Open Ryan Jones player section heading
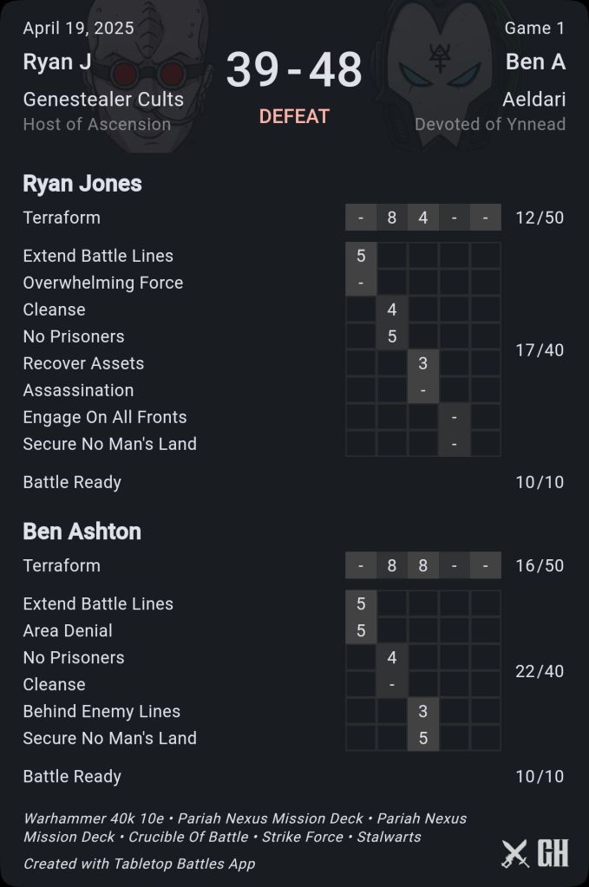 tap(82, 183)
